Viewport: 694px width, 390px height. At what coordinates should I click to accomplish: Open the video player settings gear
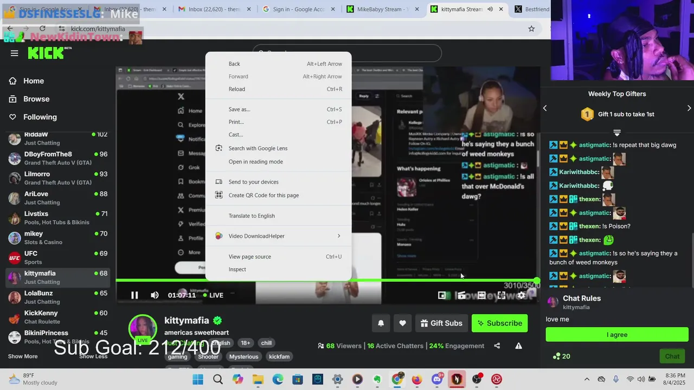(522, 295)
